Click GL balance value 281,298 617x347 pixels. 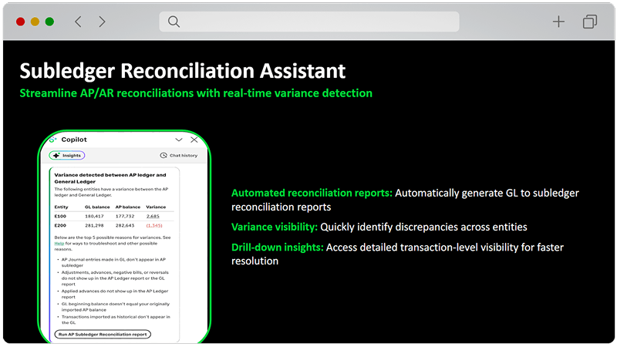pyautogui.click(x=94, y=225)
